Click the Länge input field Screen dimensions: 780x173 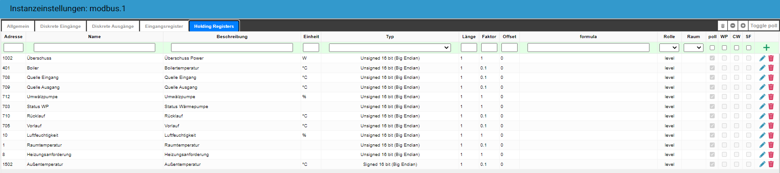(469, 48)
